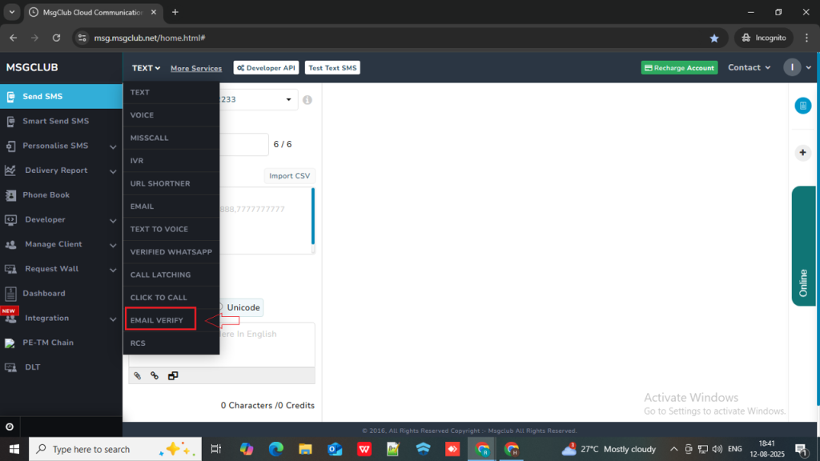820x461 pixels.
Task: Select the Request Wall icon
Action: pos(10,269)
